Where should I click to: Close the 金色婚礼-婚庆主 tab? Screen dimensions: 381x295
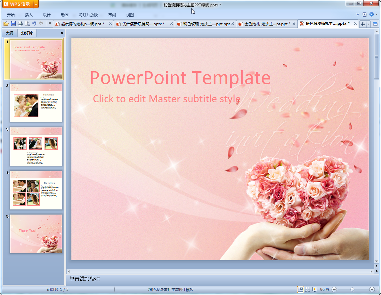click(x=294, y=24)
